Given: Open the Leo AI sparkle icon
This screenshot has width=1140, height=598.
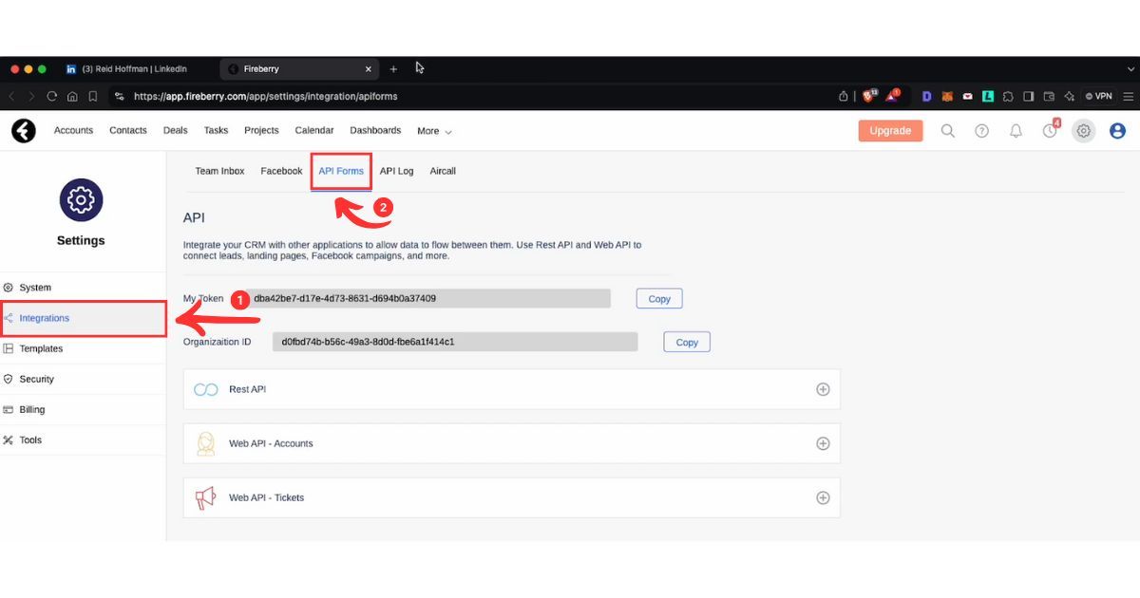Looking at the screenshot, I should pos(1070,96).
